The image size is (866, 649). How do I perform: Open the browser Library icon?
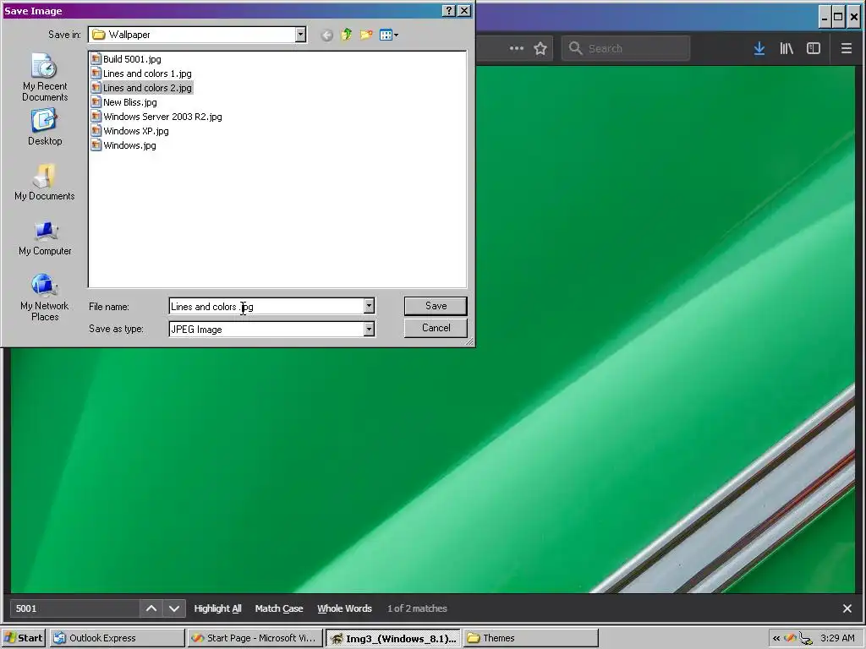tap(787, 48)
